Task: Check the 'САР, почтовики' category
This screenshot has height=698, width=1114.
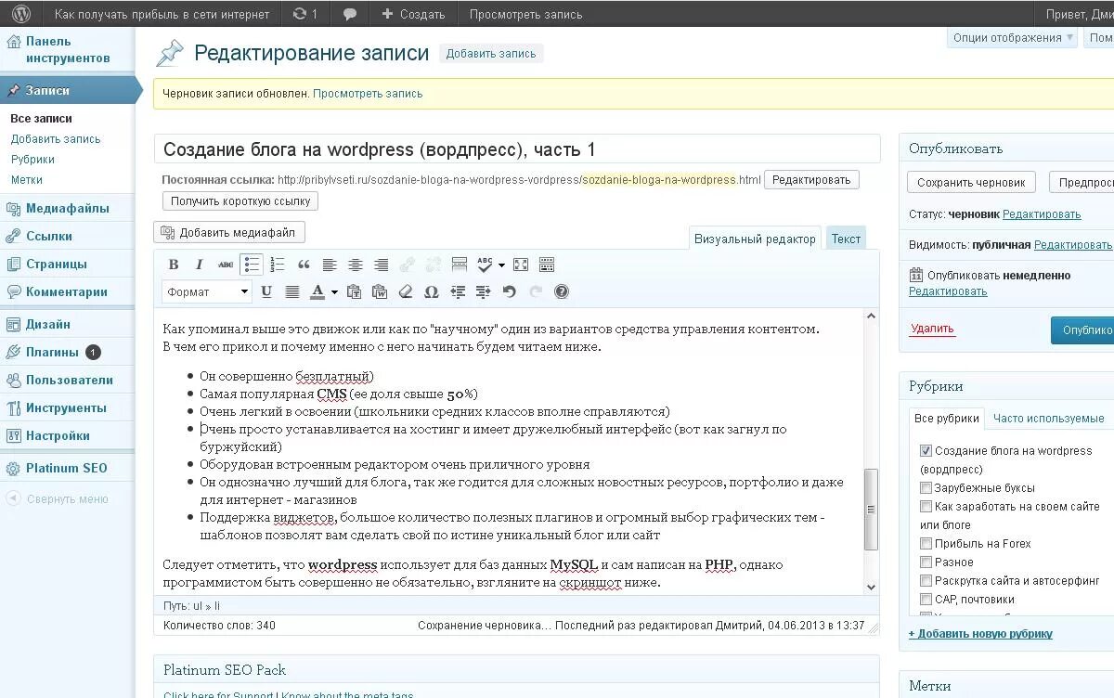Action: click(926, 599)
